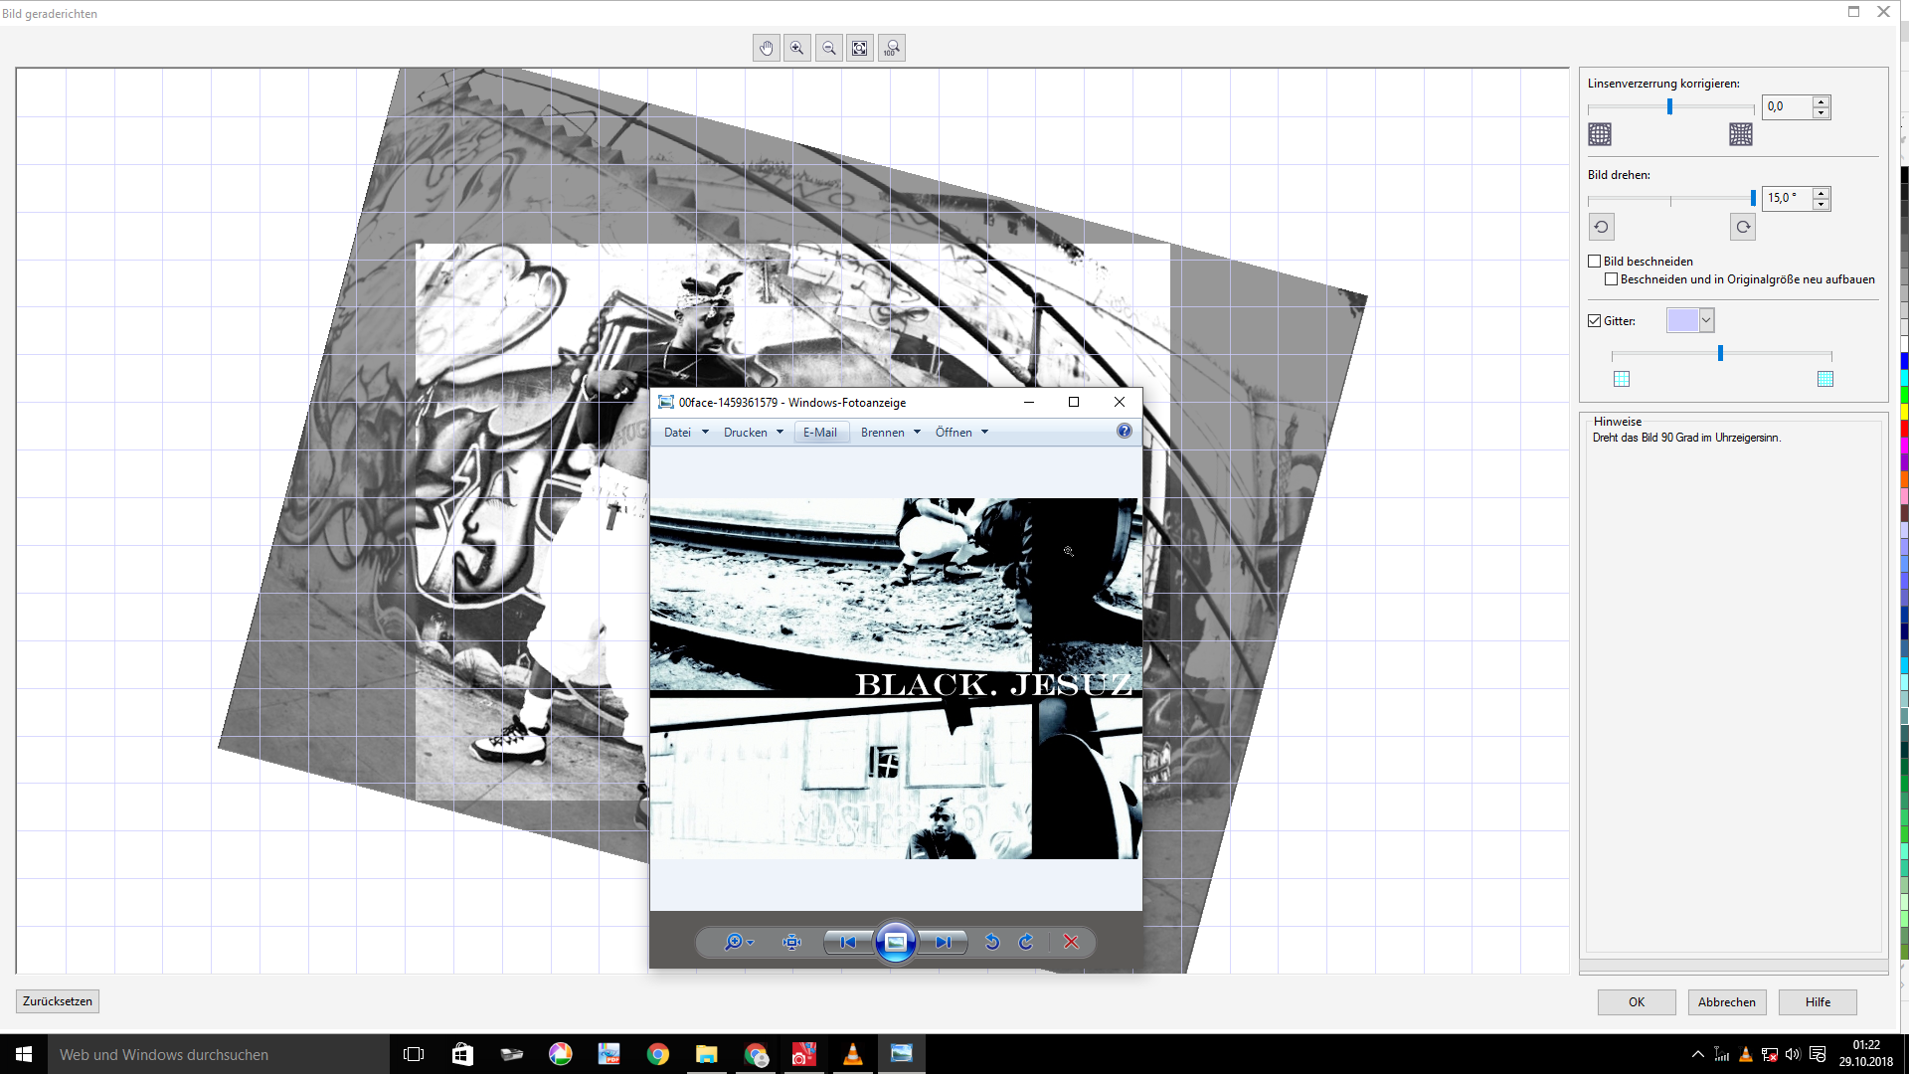The height and width of the screenshot is (1074, 1909).
Task: Click the lens distortion slider handle
Action: 1669,106
